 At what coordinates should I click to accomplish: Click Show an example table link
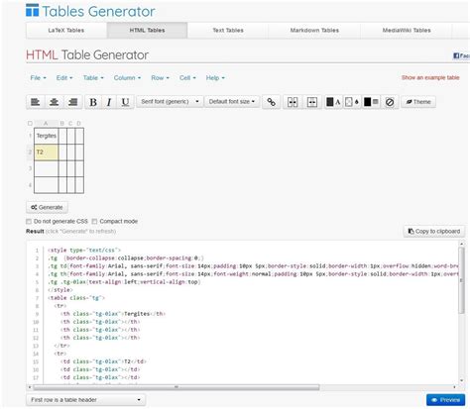point(430,77)
